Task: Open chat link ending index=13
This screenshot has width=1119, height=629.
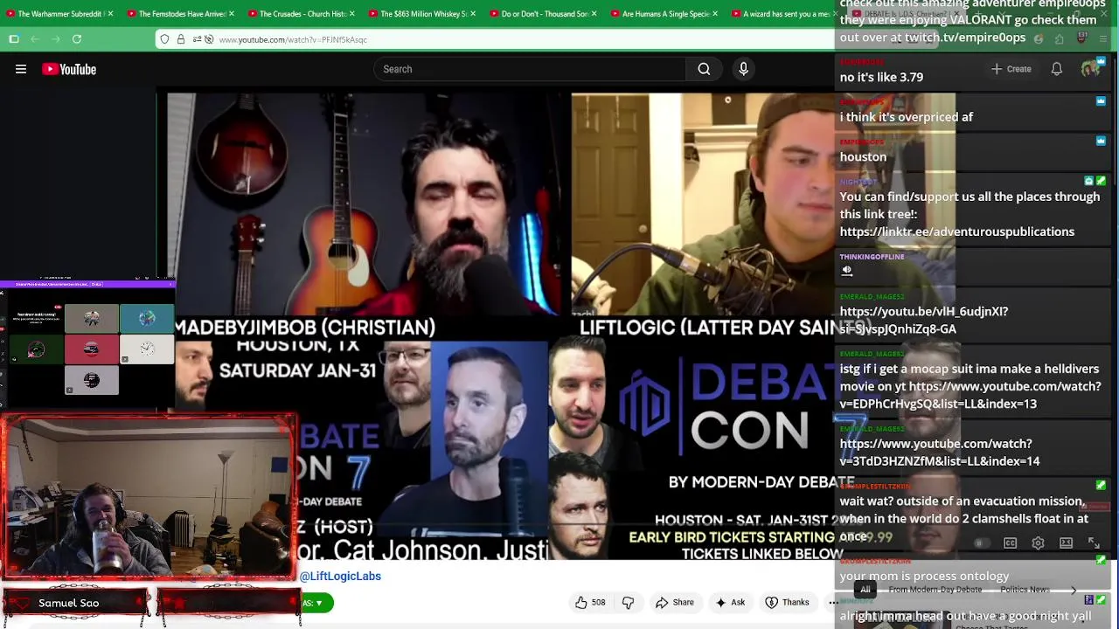Action: (x=970, y=395)
